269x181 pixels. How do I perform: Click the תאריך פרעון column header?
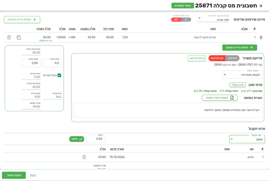click(x=117, y=149)
